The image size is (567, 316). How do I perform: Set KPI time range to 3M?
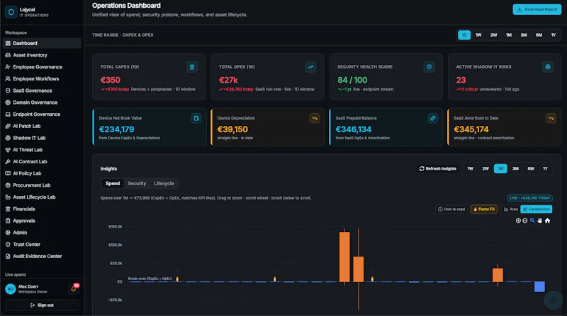coord(524,35)
